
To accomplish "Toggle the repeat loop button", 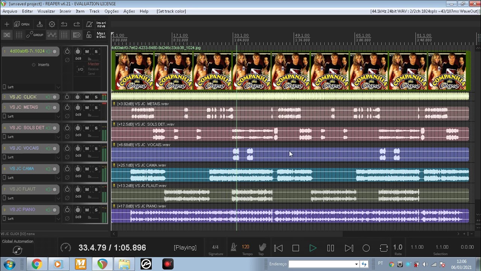I will click(384, 248).
